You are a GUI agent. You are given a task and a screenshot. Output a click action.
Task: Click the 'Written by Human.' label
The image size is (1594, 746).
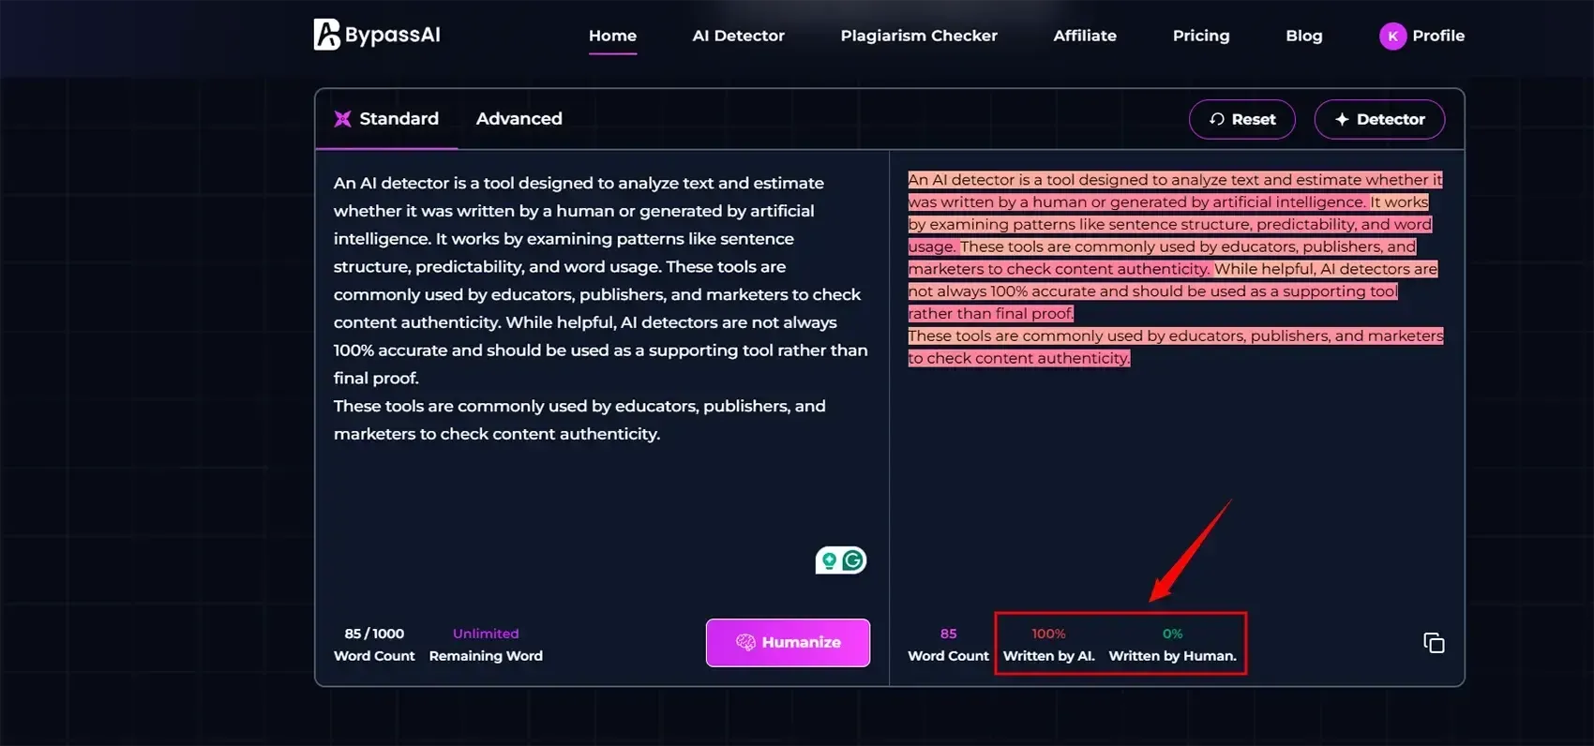[1172, 656]
